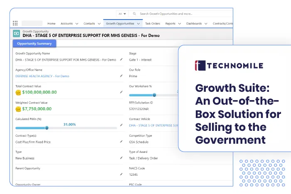
Task: Click the New Business type value
Action: tap(25, 158)
